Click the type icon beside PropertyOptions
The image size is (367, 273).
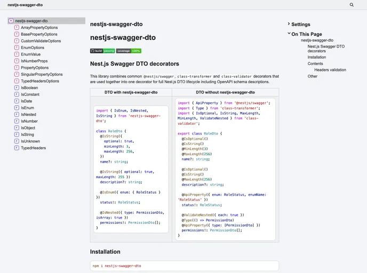[x=17, y=68]
